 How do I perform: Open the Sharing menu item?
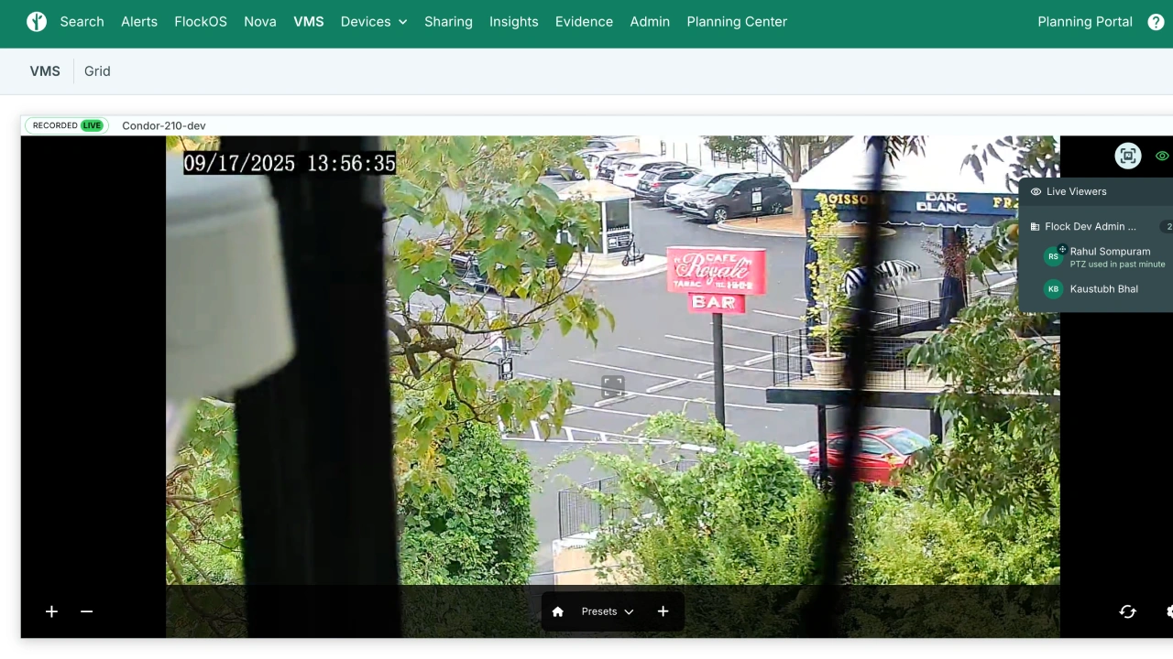click(448, 22)
